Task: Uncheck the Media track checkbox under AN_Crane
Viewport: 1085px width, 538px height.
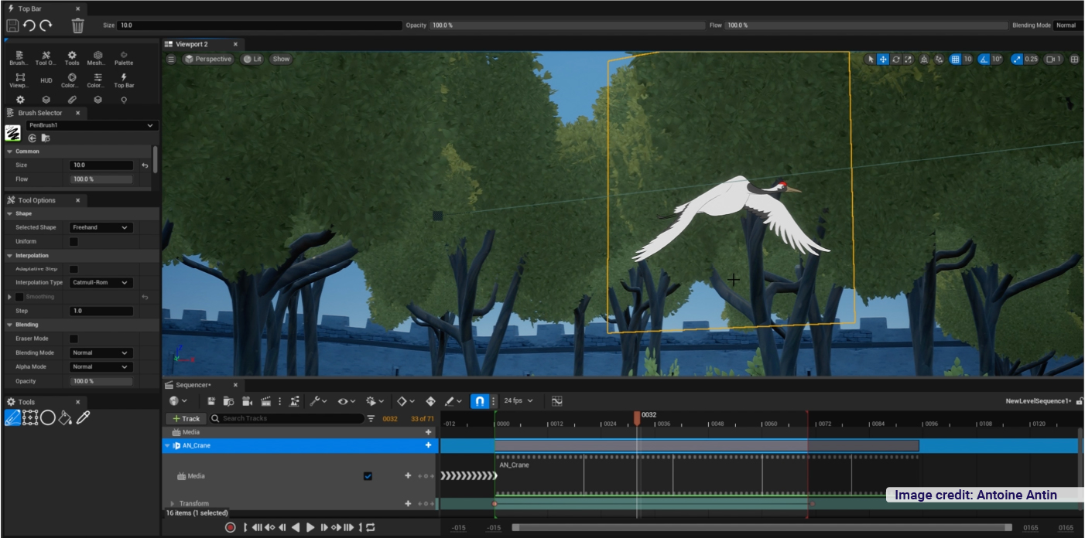Action: click(x=368, y=476)
